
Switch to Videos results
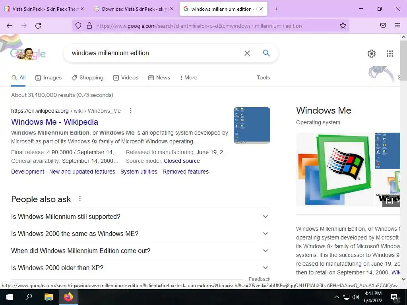[126, 77]
